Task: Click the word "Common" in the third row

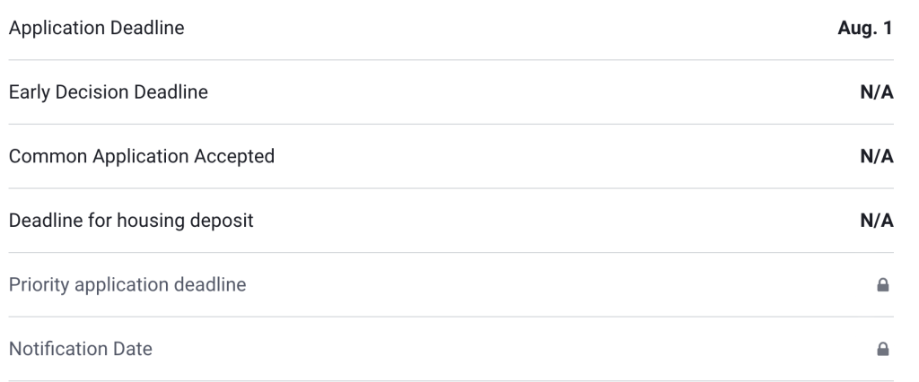Action: [x=40, y=157]
